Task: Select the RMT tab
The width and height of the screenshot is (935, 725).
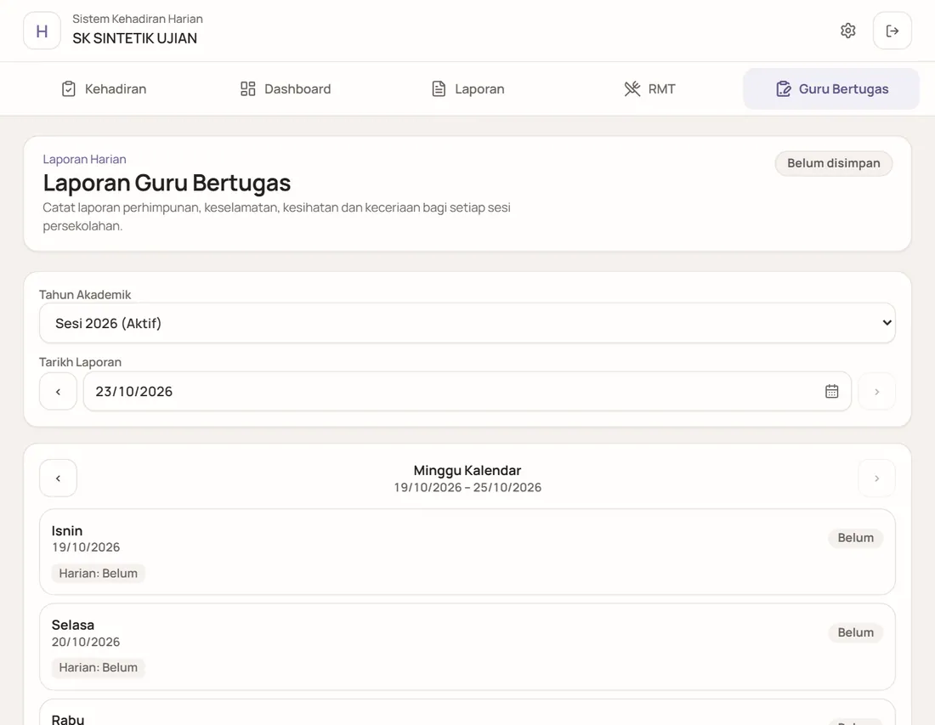Action: (649, 89)
